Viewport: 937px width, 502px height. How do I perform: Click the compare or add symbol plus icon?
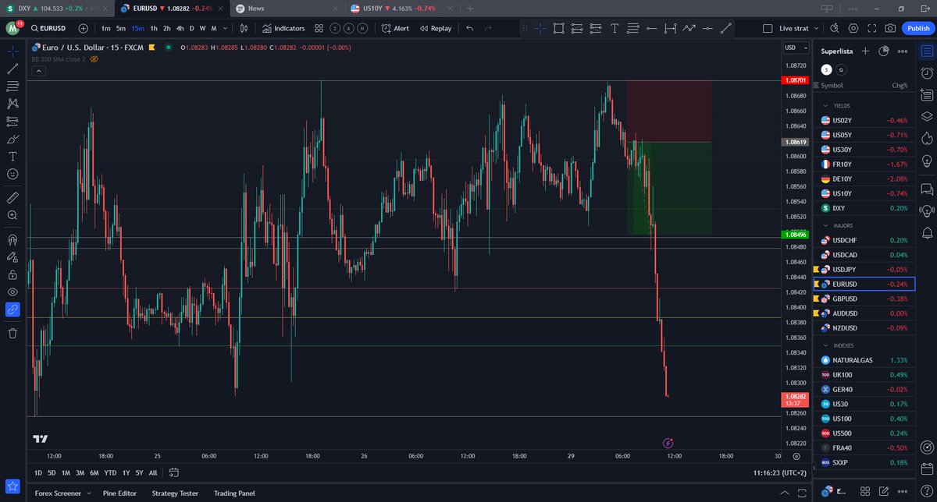[x=84, y=28]
